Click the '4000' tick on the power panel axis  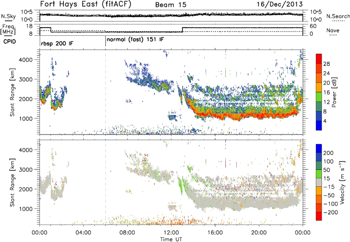(26, 60)
